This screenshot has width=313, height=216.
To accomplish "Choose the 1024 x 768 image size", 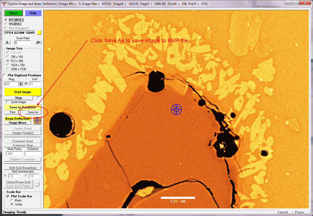I will 8,65.
